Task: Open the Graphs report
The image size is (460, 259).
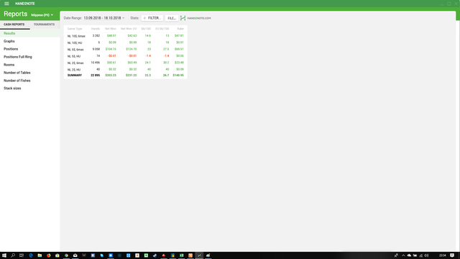Action: [x=29, y=41]
